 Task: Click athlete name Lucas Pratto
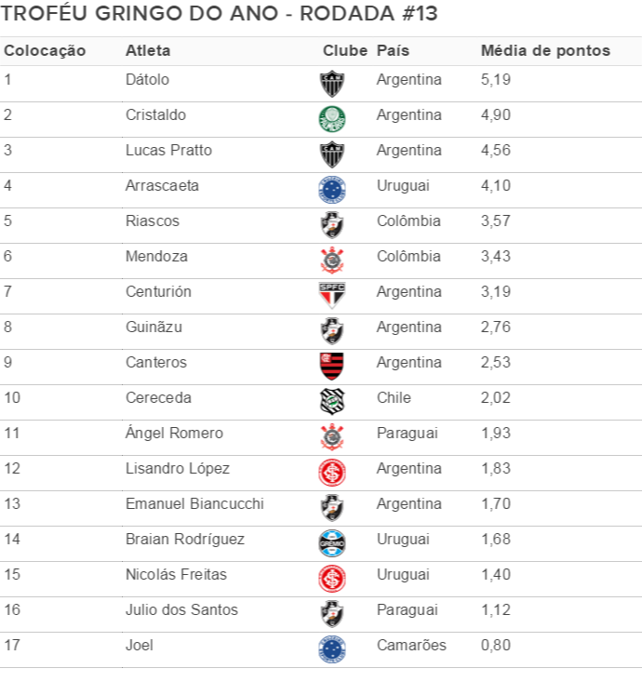(169, 151)
